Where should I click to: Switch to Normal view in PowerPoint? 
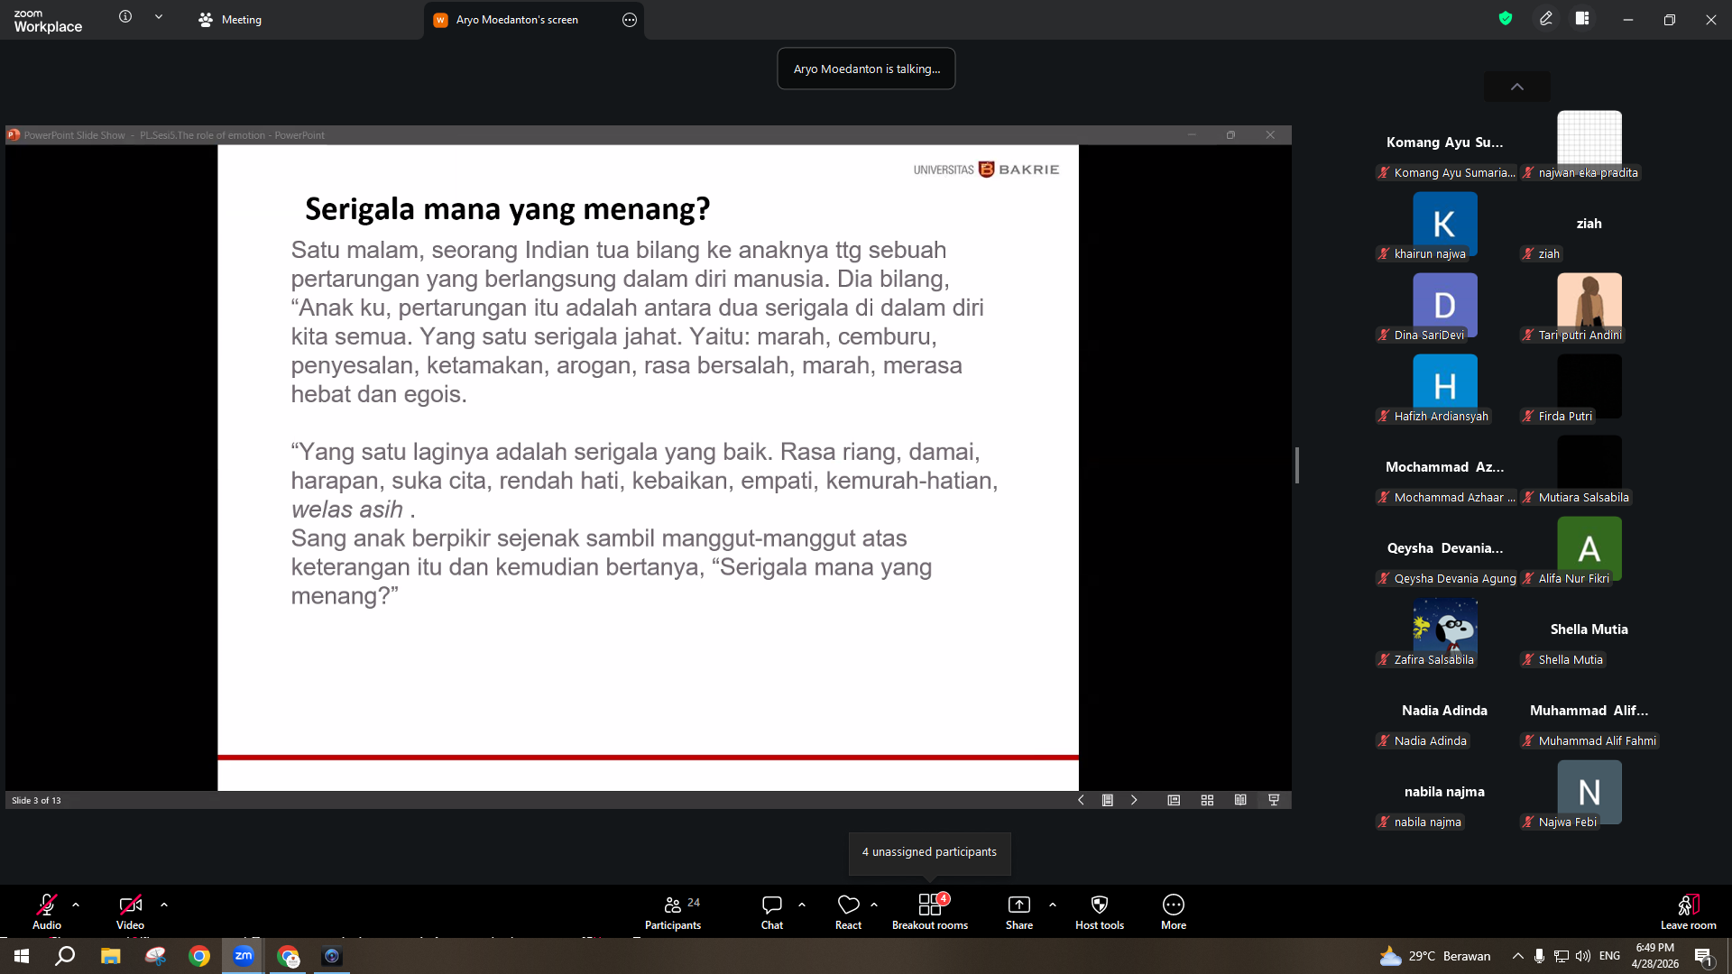(1174, 800)
